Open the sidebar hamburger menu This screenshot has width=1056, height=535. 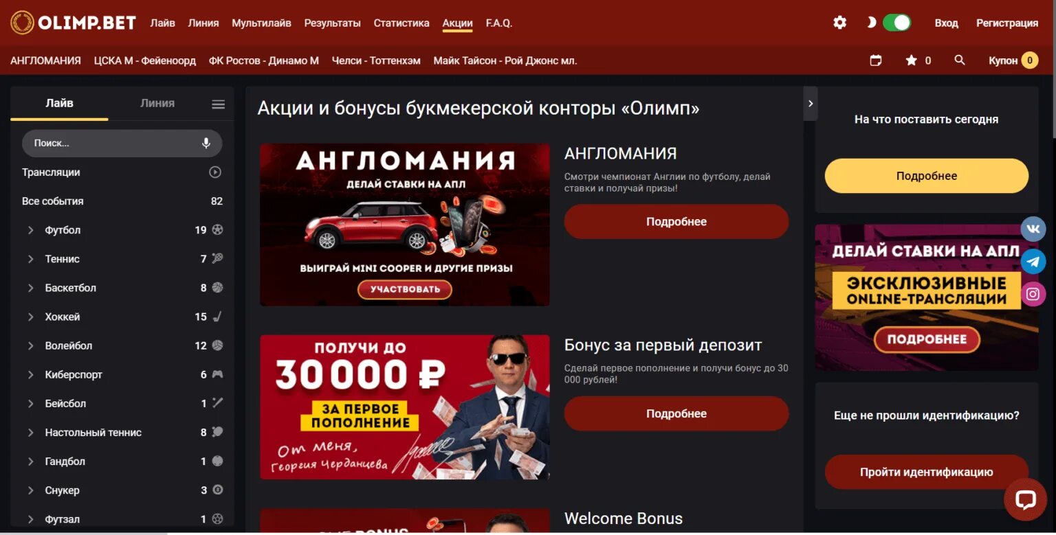218,104
